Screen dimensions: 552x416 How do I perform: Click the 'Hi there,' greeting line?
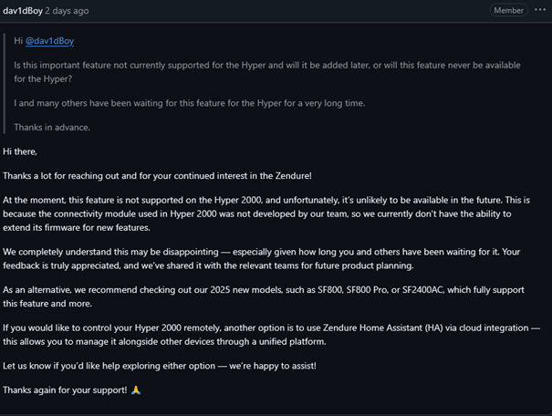point(20,151)
